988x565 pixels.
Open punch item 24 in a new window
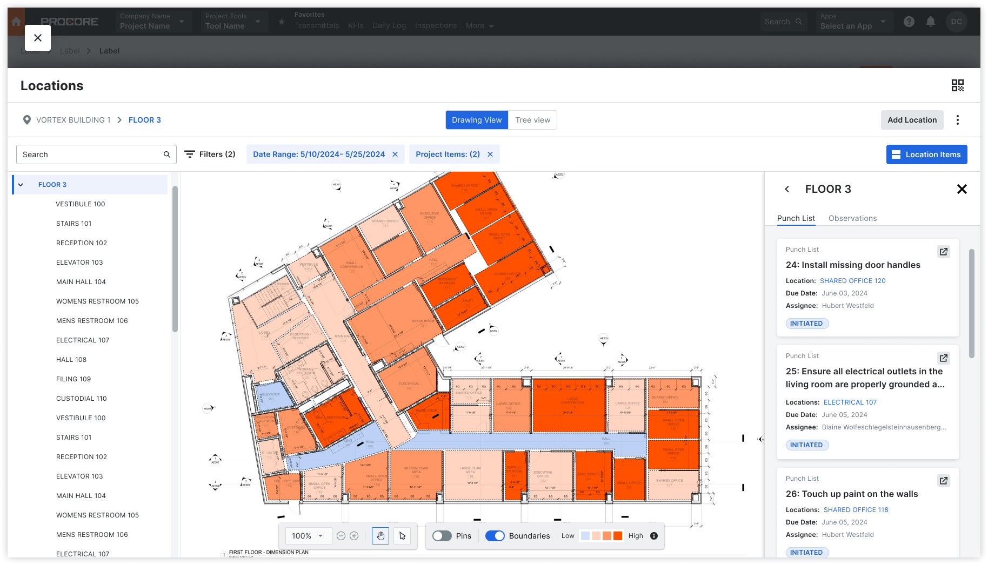(x=943, y=251)
